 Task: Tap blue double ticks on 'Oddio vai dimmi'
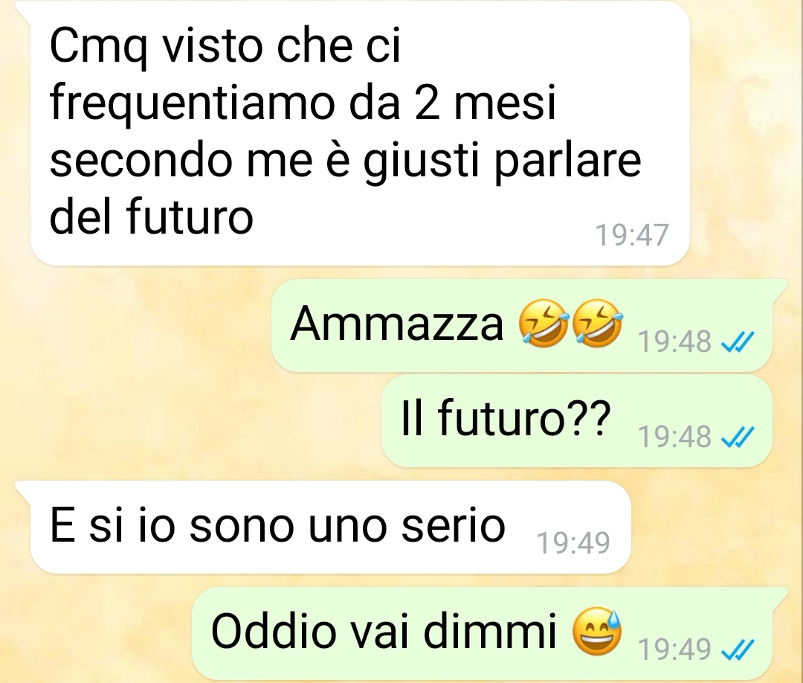[738, 650]
